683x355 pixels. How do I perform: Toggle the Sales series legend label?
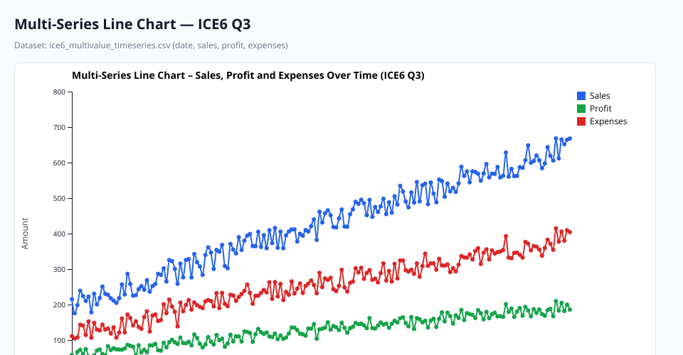pos(600,96)
